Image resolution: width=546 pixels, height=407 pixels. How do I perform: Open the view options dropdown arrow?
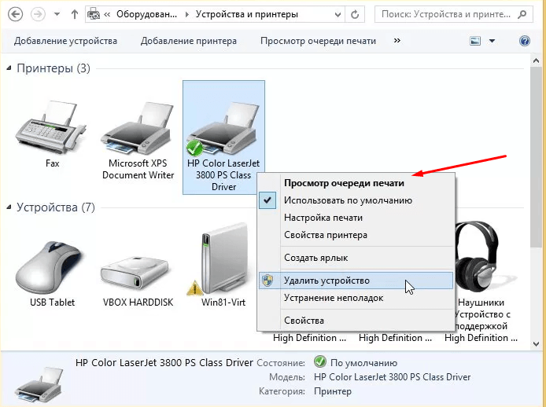pyautogui.click(x=493, y=41)
